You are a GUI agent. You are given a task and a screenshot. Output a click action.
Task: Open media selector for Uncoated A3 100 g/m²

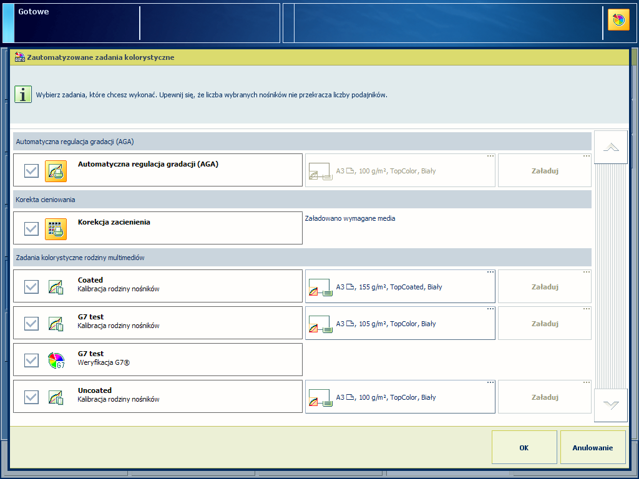click(x=400, y=397)
